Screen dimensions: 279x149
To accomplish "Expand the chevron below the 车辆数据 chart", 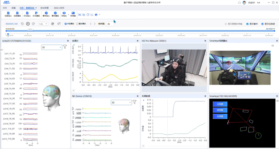I will click(x=143, y=146).
